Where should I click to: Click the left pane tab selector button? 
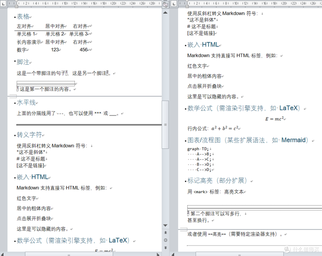point(3,4)
